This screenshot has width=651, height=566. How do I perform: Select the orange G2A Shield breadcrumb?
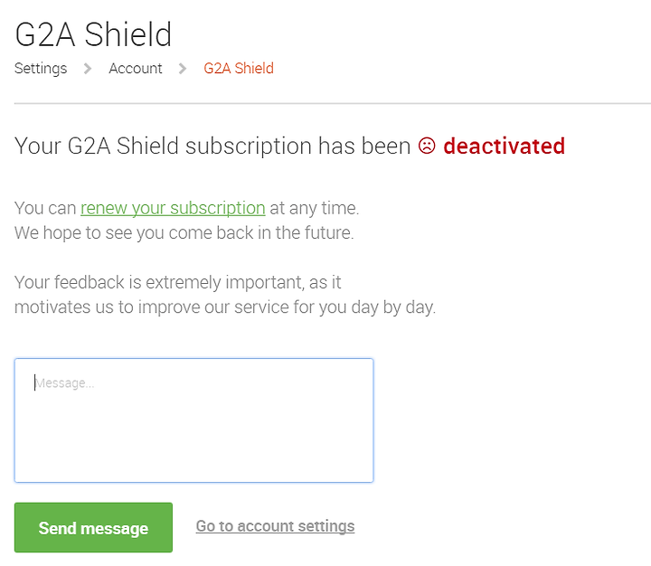click(x=239, y=69)
